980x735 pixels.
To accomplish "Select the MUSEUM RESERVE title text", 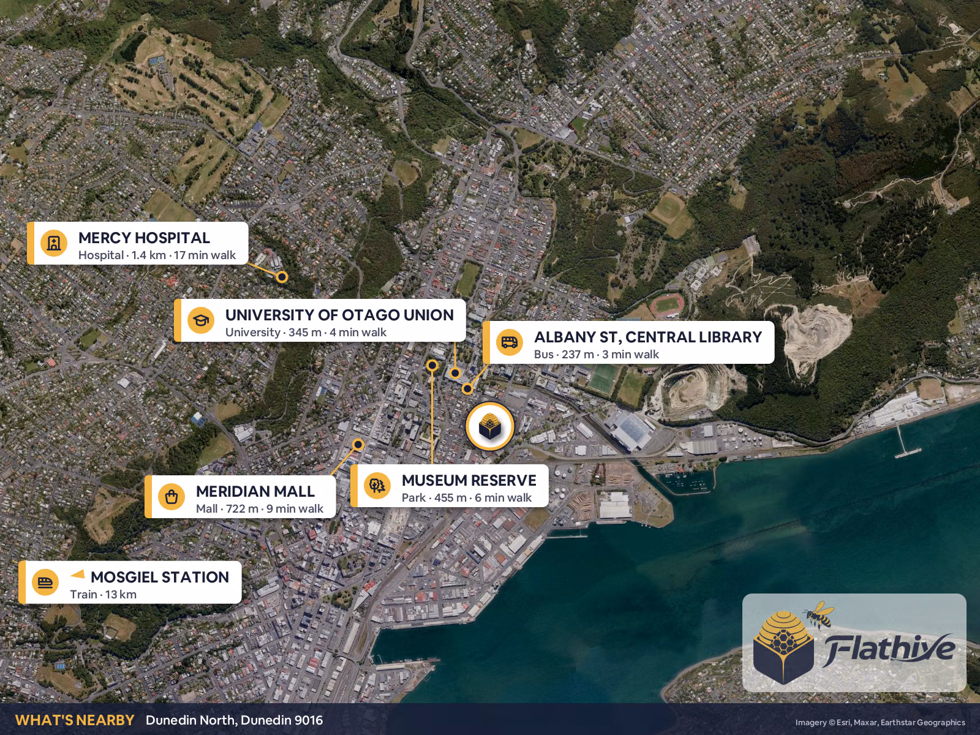I will click(469, 480).
